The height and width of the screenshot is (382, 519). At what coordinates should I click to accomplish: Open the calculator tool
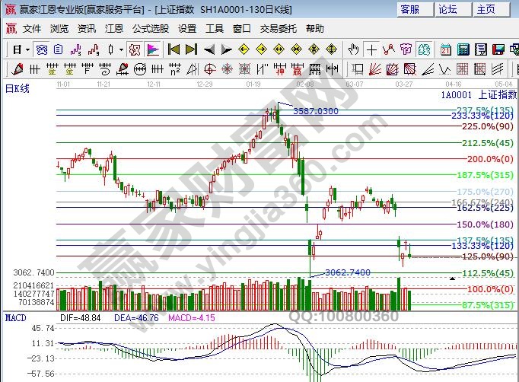point(464,49)
